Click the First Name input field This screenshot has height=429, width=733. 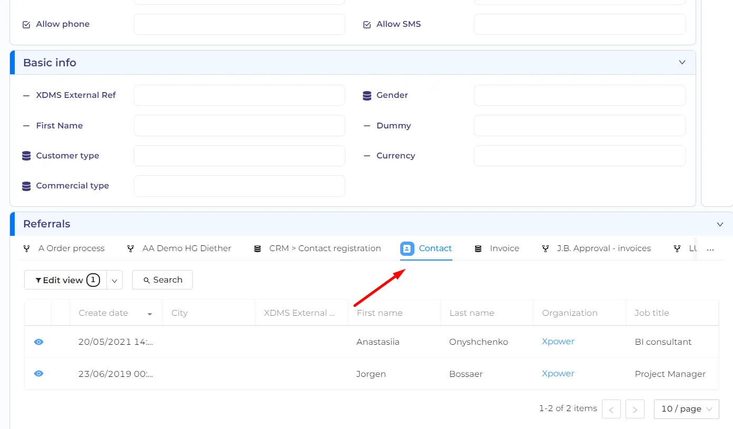click(x=240, y=126)
